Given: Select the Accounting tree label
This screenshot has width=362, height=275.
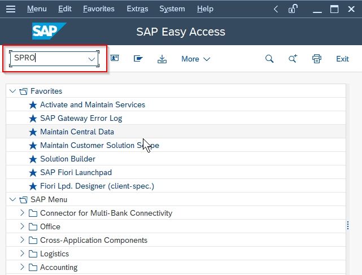Looking at the screenshot, I should [x=59, y=268].
